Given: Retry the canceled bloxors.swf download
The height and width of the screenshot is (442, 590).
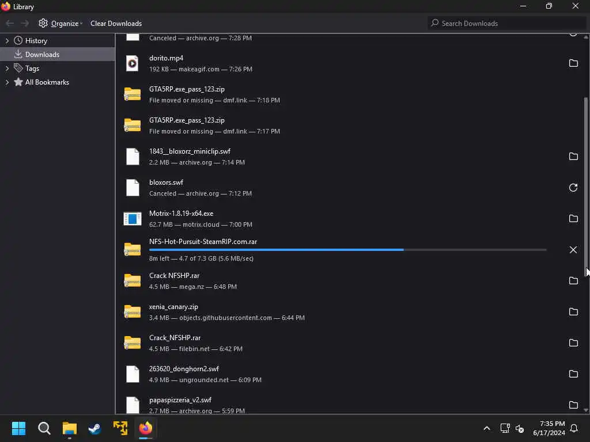Looking at the screenshot, I should point(573,188).
